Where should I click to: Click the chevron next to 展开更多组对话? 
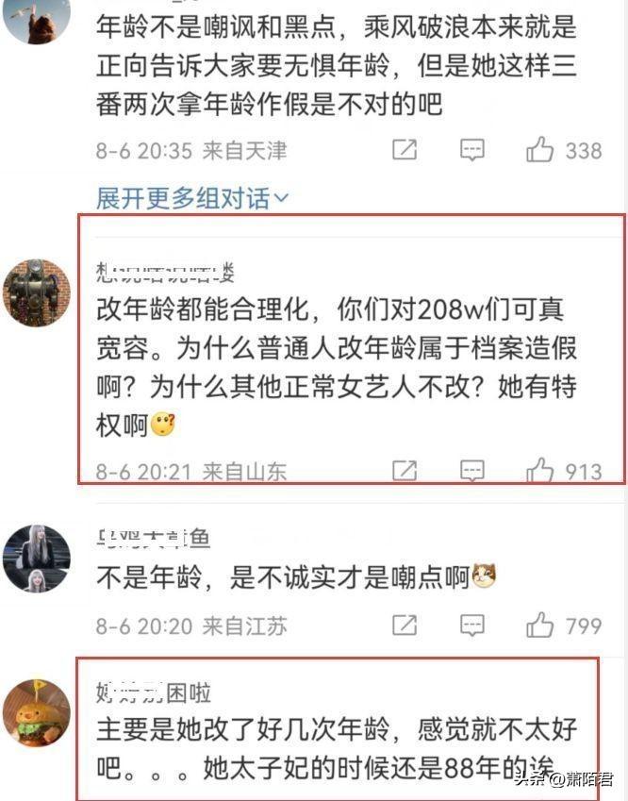282,198
